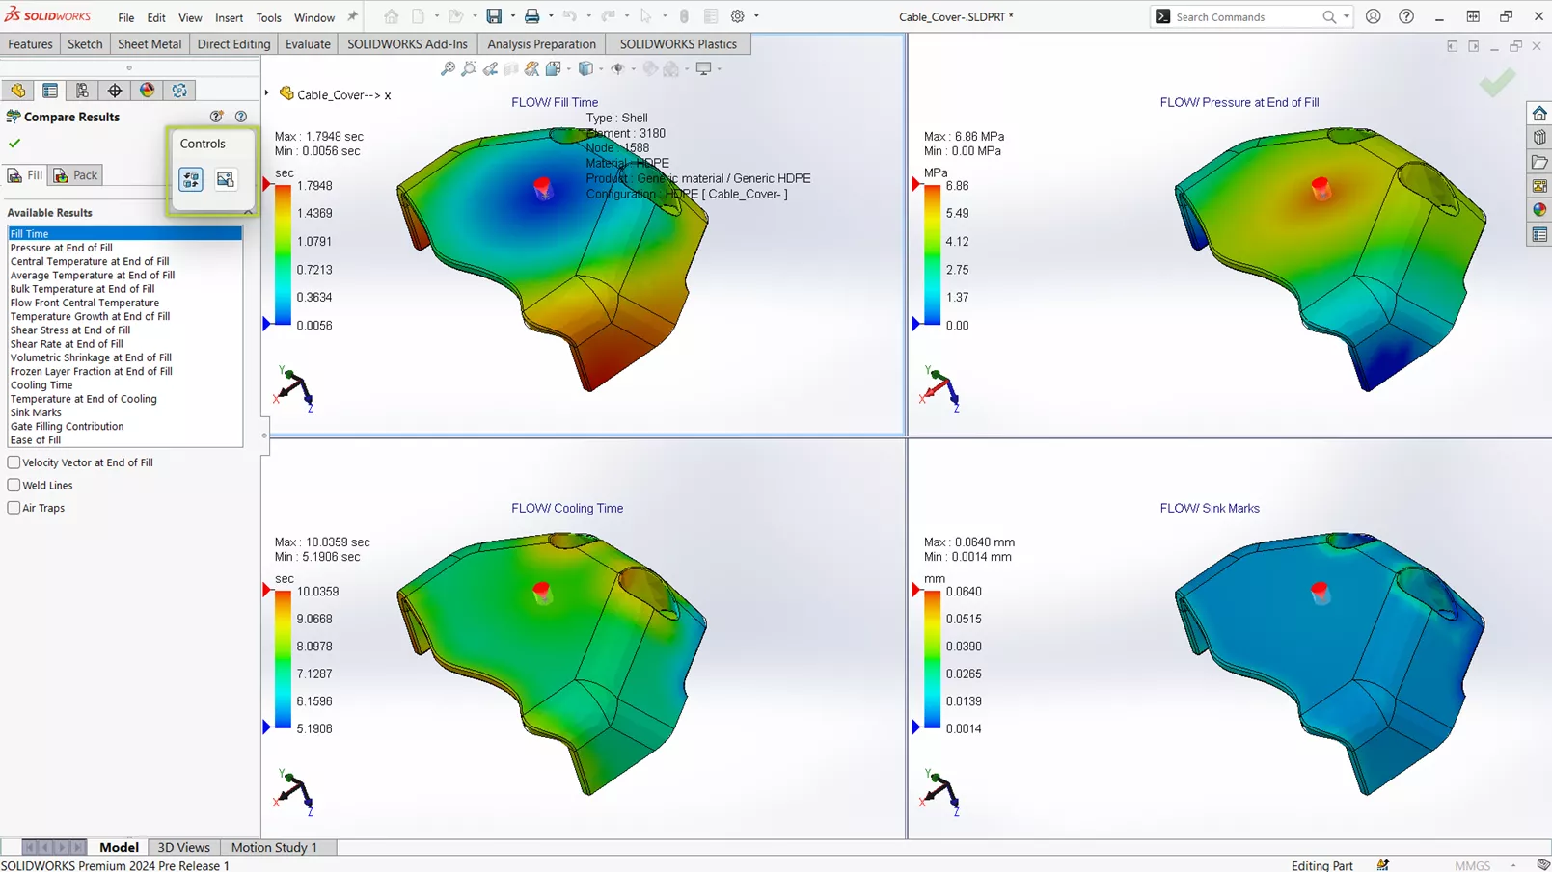This screenshot has height=872, width=1552.
Task: Click the green OK checkmark in Compare Results
Action: click(x=14, y=144)
